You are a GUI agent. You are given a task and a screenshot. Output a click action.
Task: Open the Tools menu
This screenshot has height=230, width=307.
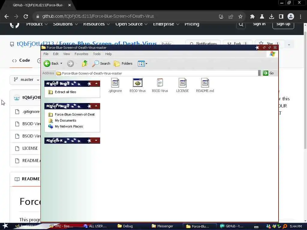[97, 54]
